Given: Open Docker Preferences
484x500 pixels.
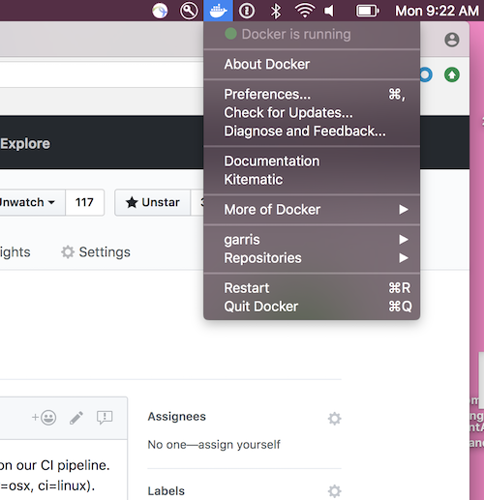Looking at the screenshot, I should (x=312, y=94).
